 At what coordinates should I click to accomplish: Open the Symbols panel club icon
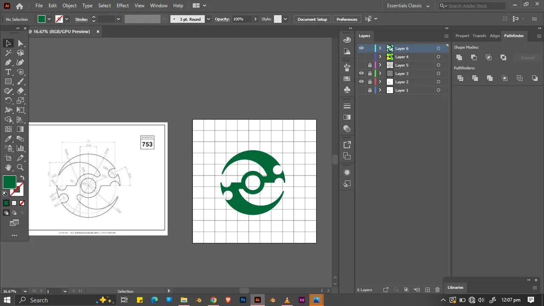347,90
